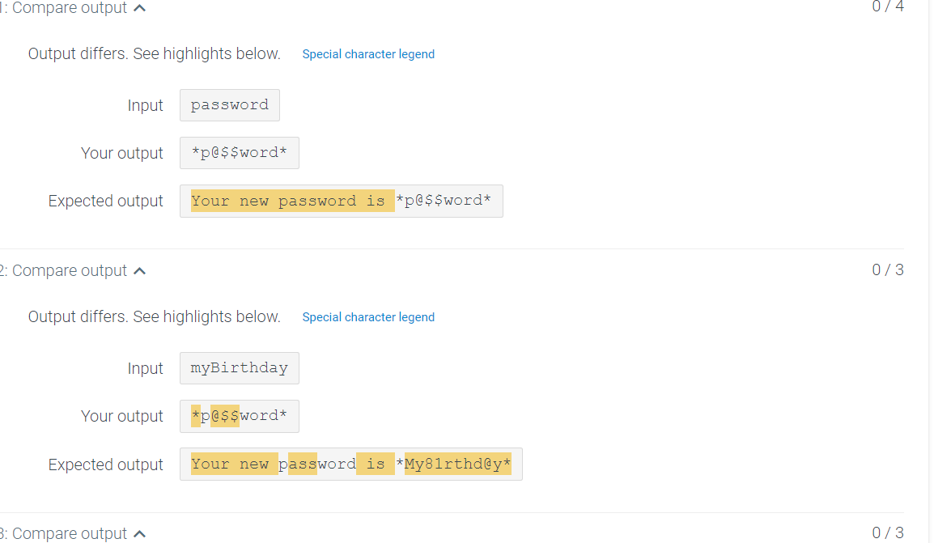This screenshot has height=543, width=934.
Task: Click the 0 / 3 score for test 2
Action: (887, 269)
